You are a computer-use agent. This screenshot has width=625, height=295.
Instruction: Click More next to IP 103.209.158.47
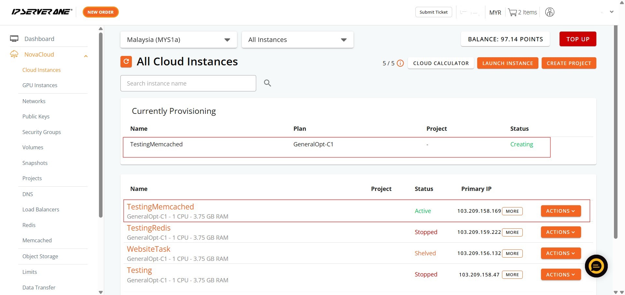(512, 275)
